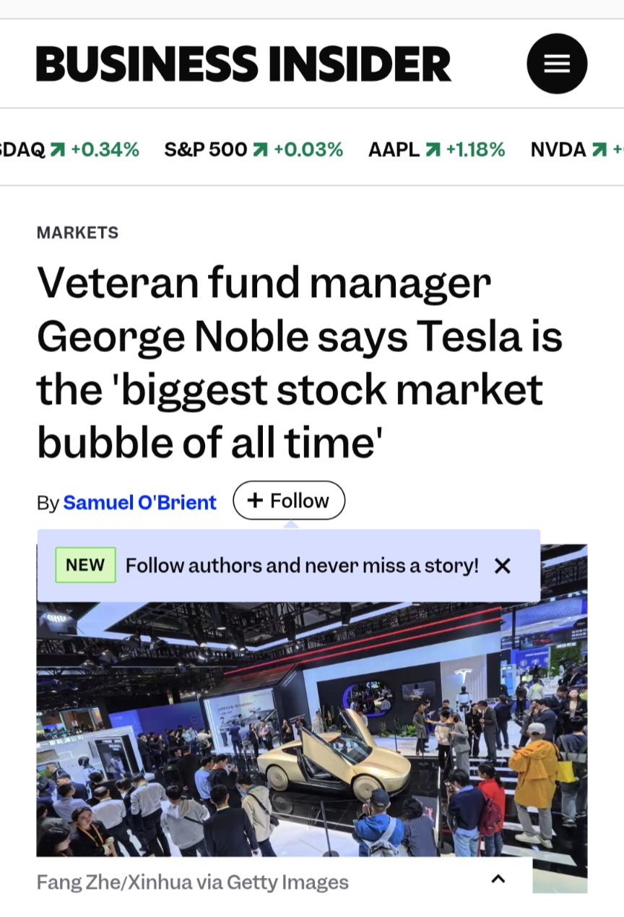Image resolution: width=624 pixels, height=917 pixels.
Task: Click the green arrow beside S&P 500
Action: tap(260, 150)
